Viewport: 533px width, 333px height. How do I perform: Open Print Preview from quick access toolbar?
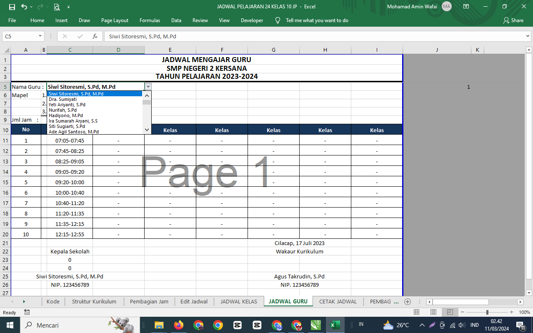57,7
